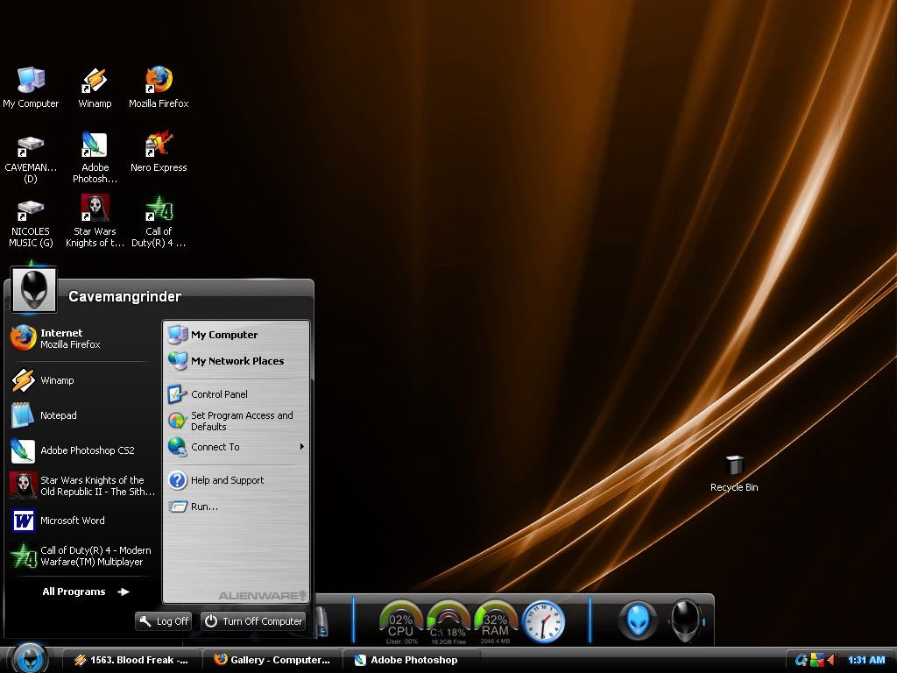897x673 pixels.
Task: Launch Winamp from the Start menu list
Action: [x=82, y=380]
